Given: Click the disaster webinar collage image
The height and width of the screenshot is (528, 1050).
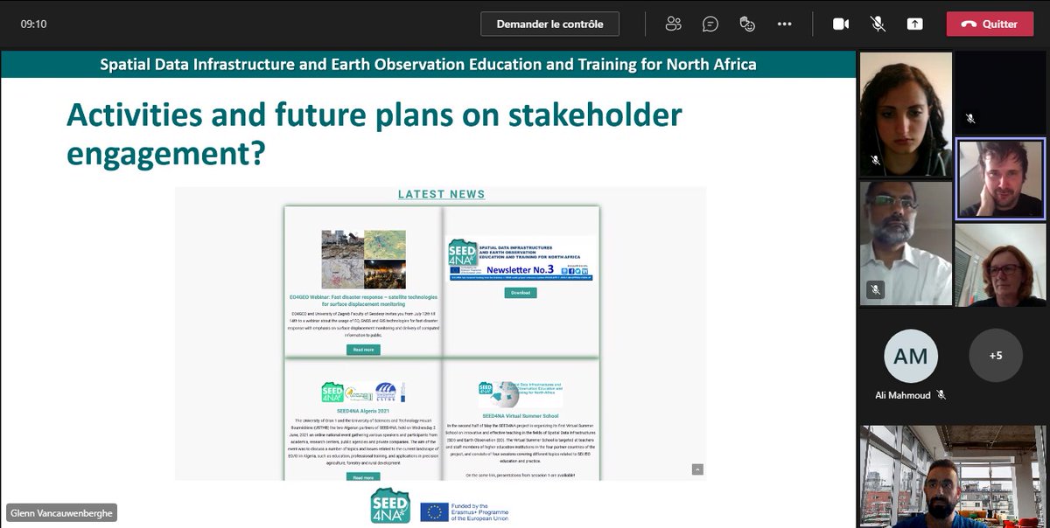Looking at the screenshot, I should click(x=363, y=260).
